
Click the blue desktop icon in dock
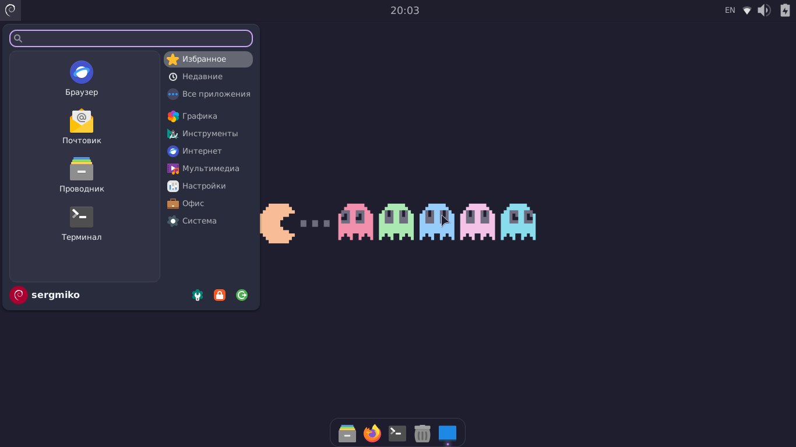click(448, 433)
